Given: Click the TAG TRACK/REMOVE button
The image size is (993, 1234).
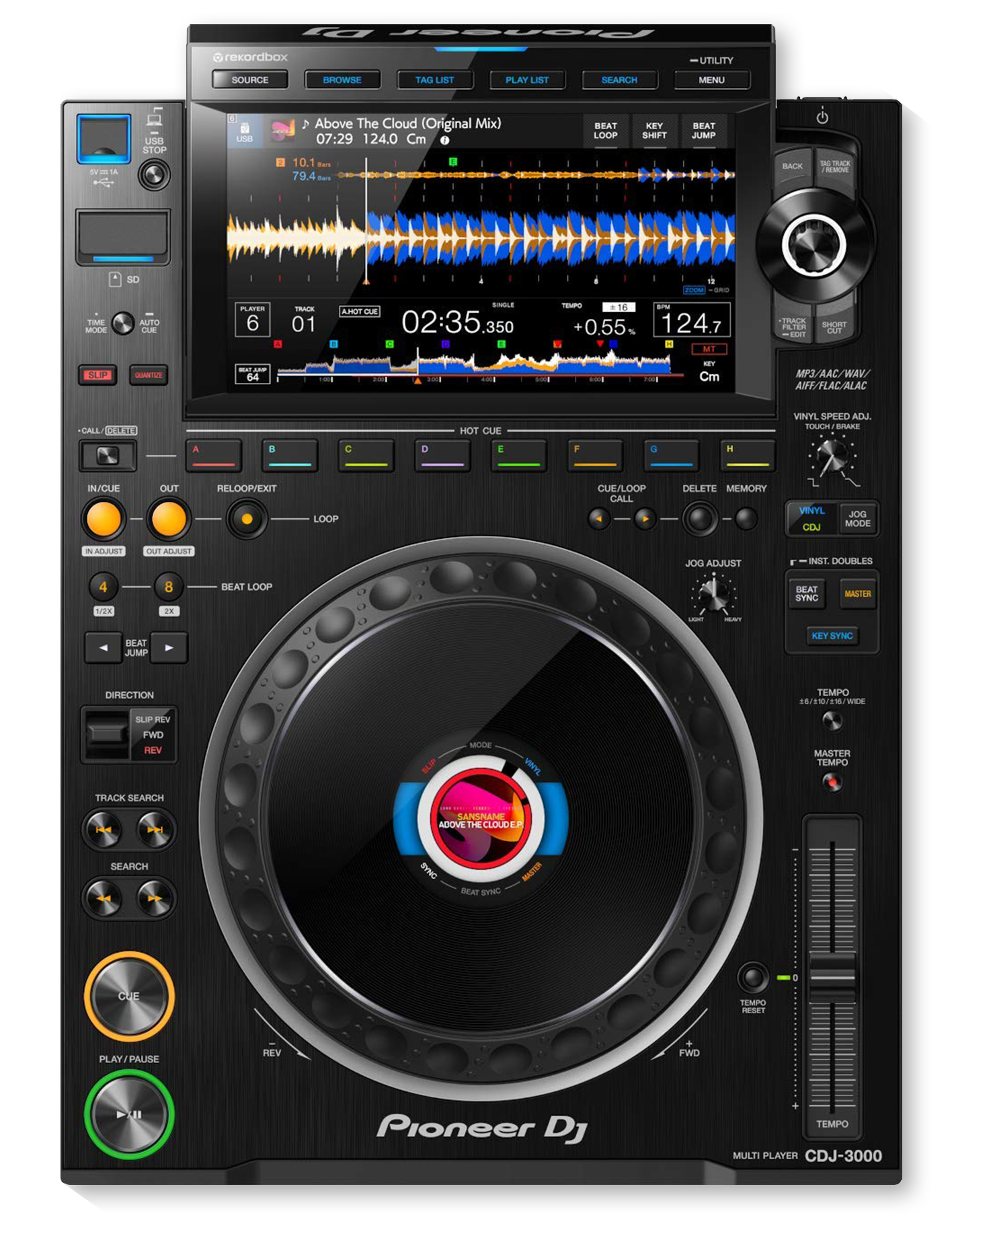Looking at the screenshot, I should 834,167.
